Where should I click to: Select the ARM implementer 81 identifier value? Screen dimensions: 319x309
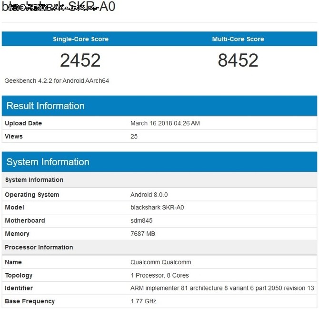(x=222, y=288)
